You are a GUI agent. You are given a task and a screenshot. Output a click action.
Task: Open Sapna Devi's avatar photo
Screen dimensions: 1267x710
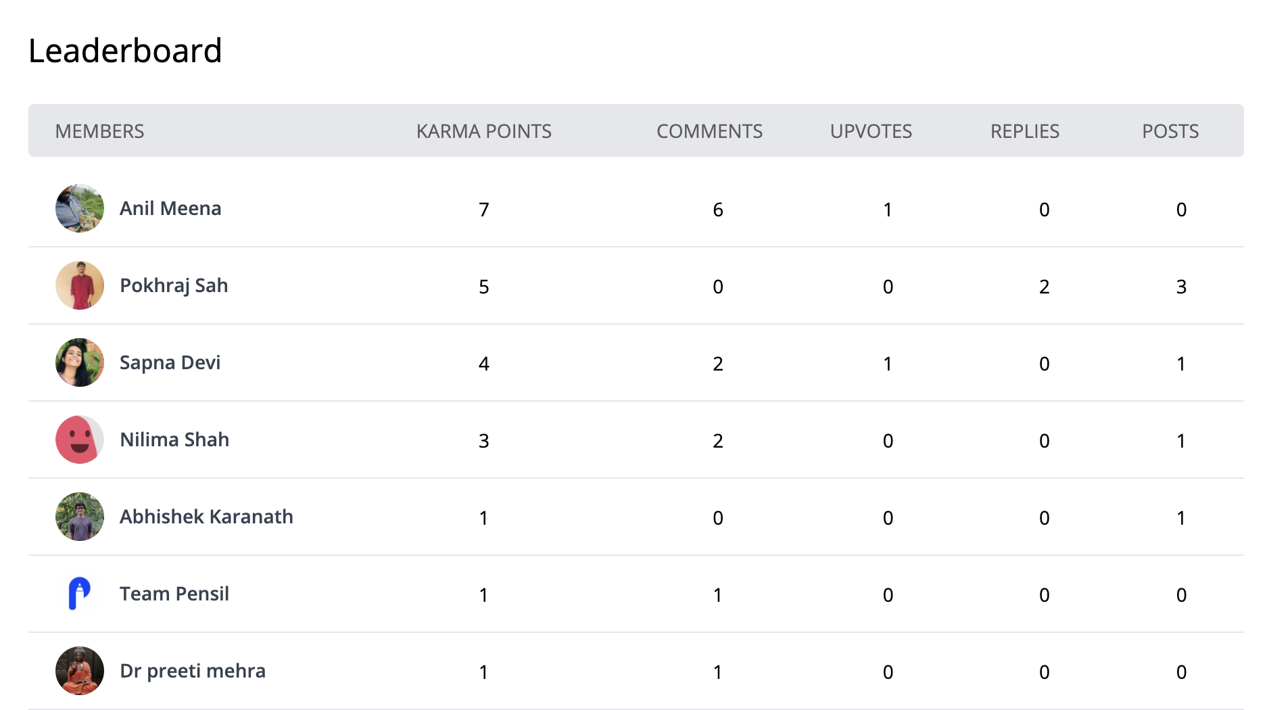pyautogui.click(x=80, y=362)
